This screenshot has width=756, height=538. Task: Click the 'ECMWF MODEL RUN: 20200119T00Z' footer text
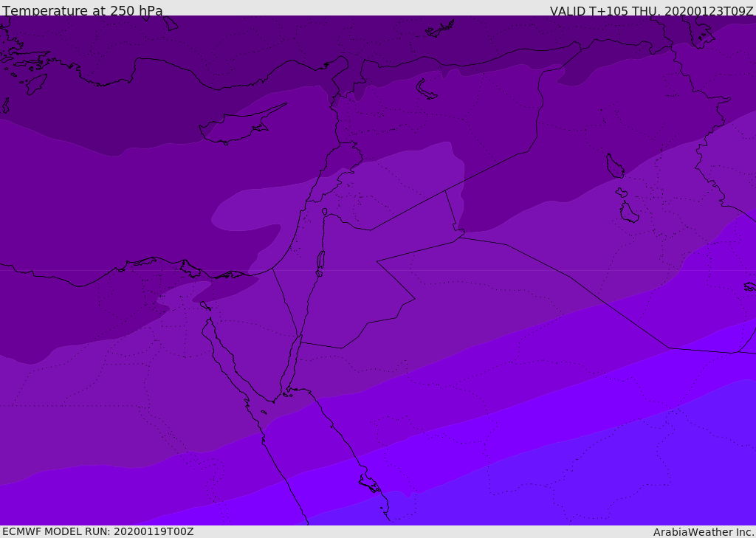(98, 532)
